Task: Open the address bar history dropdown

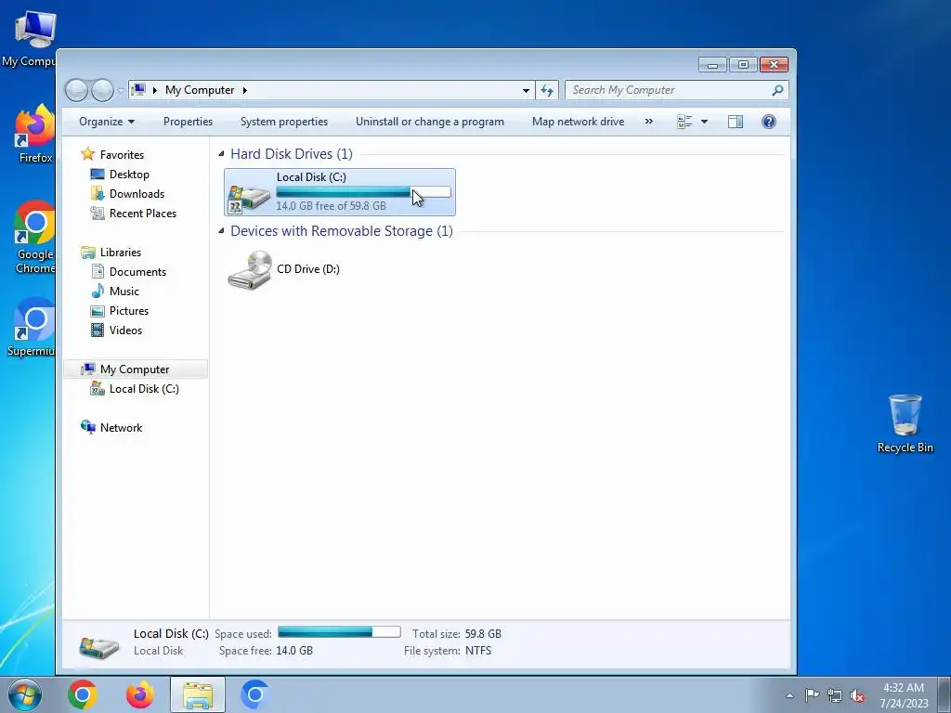Action: [526, 90]
